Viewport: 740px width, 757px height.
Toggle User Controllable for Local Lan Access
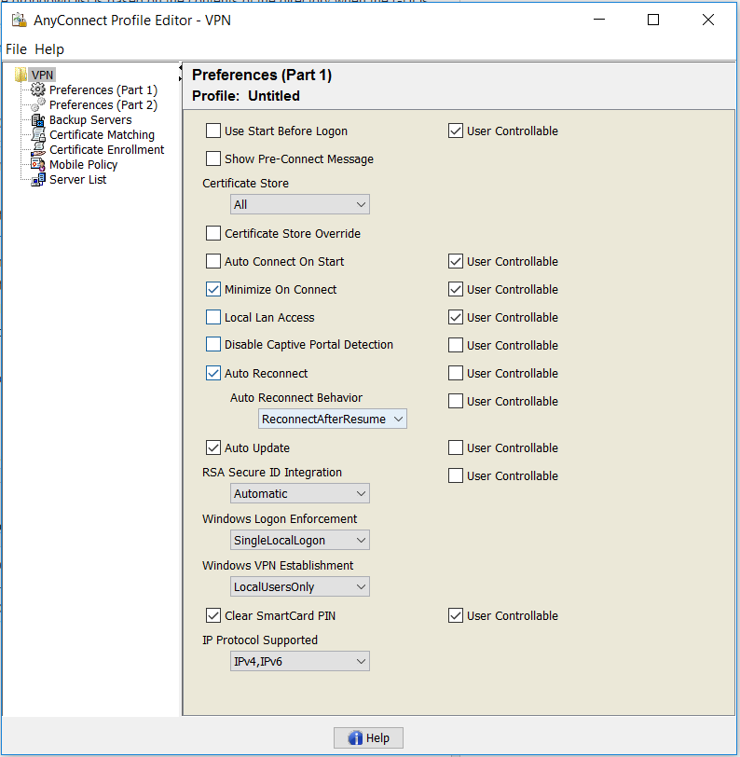click(x=456, y=317)
